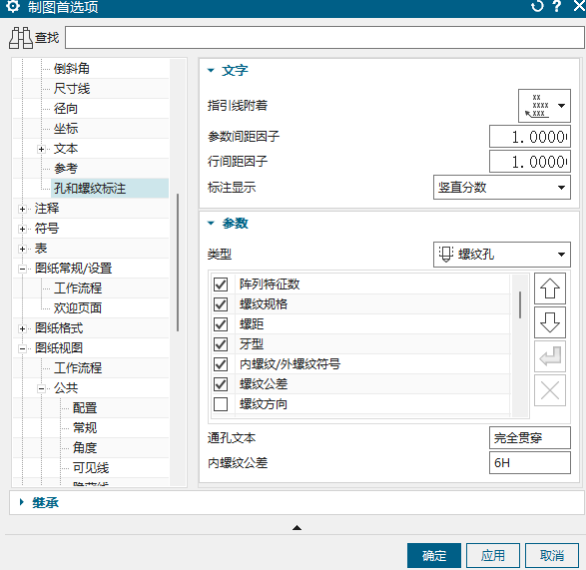This screenshot has height=570, width=586.
Task: Collapse the 公共 tree node
Action: click(42, 388)
